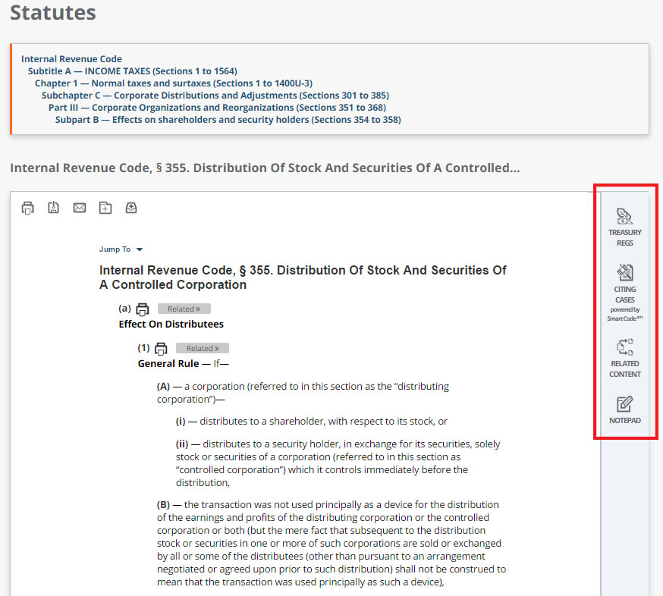This screenshot has height=596, width=663.
Task: Open the Notepad tool
Action: pyautogui.click(x=624, y=409)
